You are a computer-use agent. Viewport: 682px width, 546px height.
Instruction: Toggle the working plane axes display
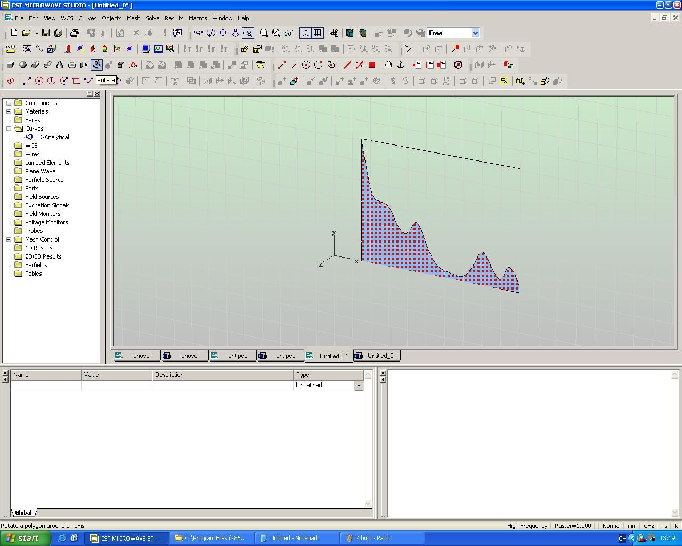305,33
